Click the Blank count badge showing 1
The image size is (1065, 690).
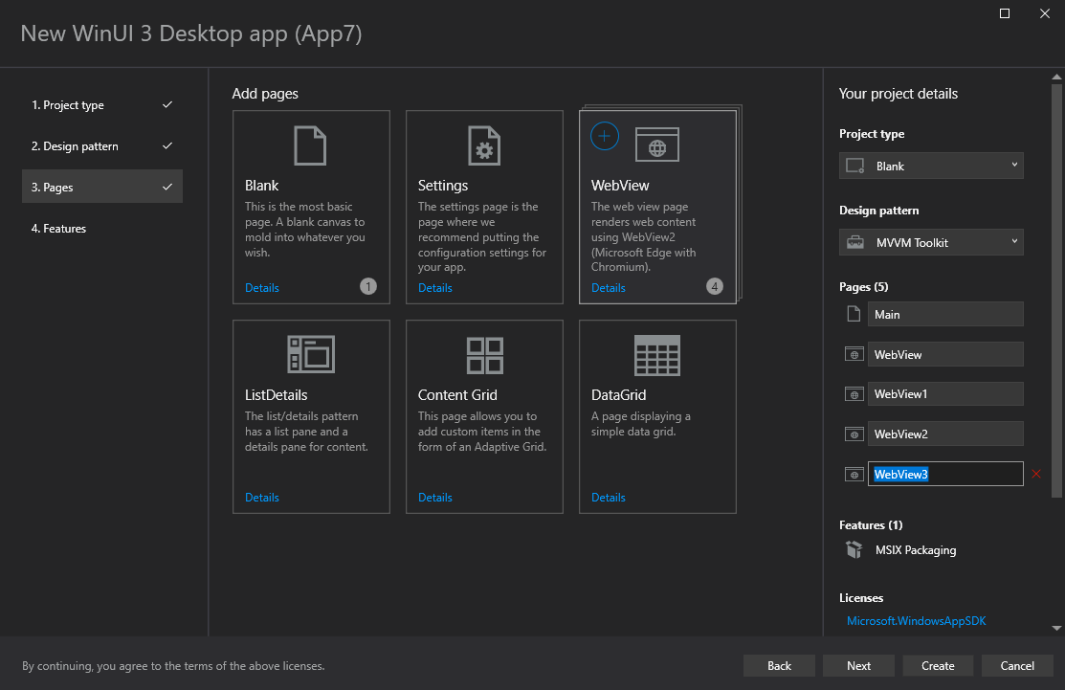(x=368, y=286)
